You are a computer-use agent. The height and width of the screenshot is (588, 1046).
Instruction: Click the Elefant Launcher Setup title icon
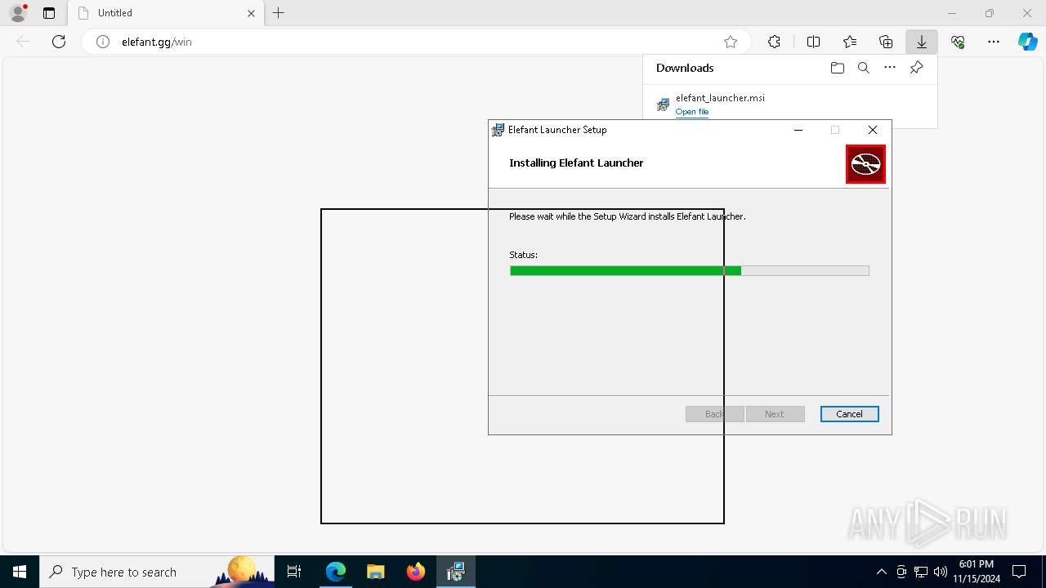(498, 130)
